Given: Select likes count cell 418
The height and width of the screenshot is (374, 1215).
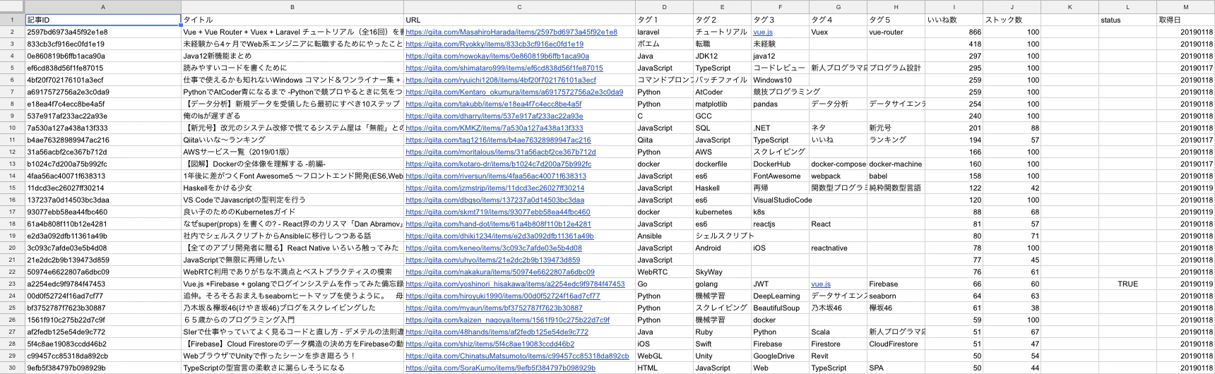Looking at the screenshot, I should (954, 44).
